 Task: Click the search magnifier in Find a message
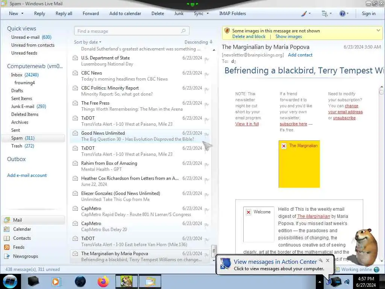[183, 31]
